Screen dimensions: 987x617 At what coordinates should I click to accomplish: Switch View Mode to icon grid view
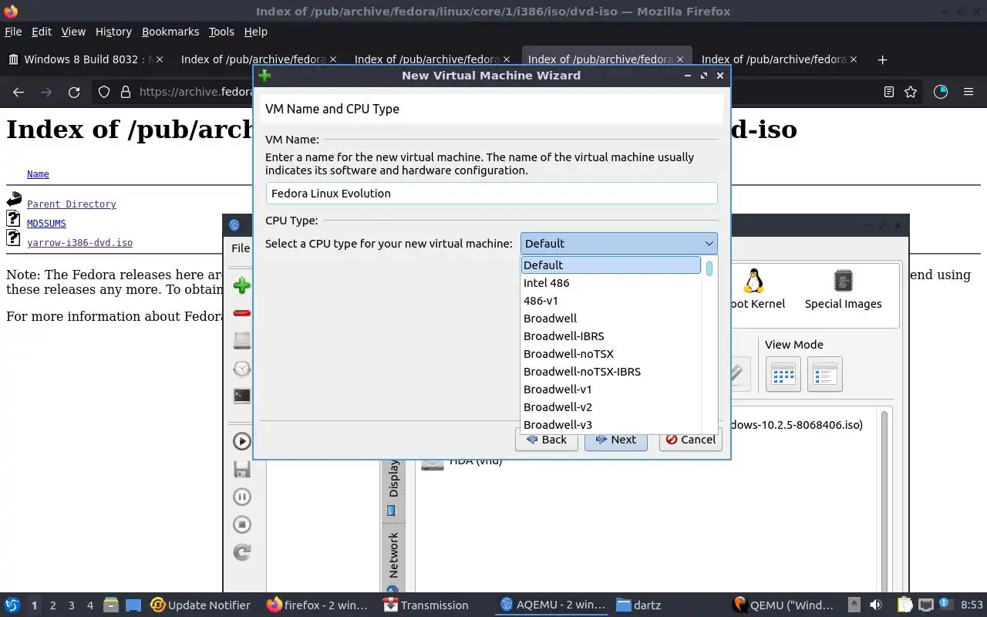click(x=783, y=375)
